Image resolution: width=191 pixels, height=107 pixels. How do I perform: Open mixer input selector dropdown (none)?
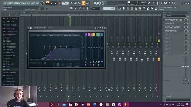click(176, 16)
